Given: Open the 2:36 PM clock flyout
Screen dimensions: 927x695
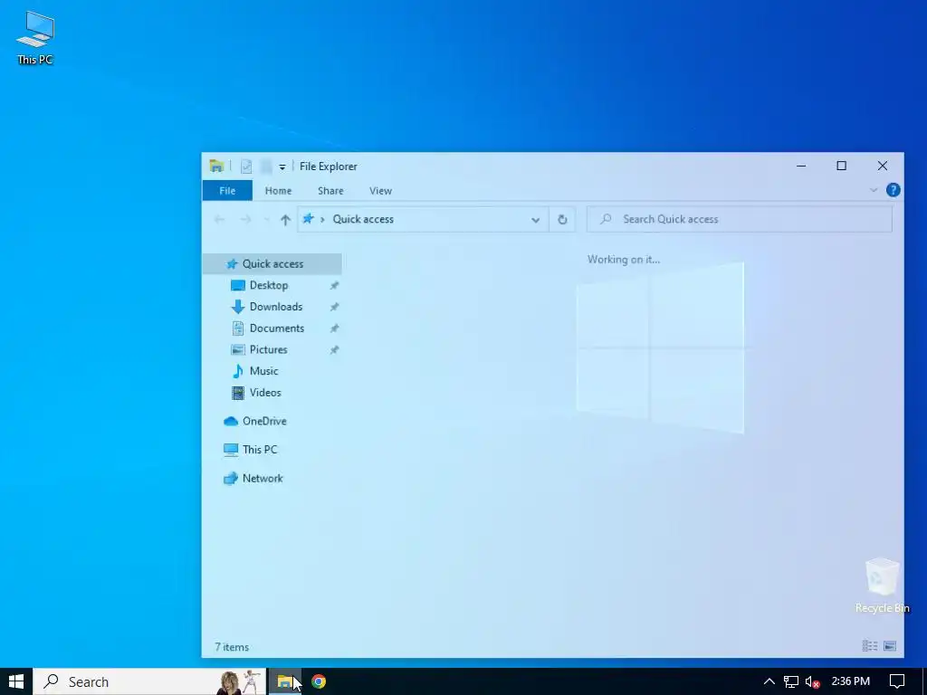Looking at the screenshot, I should coord(850,681).
